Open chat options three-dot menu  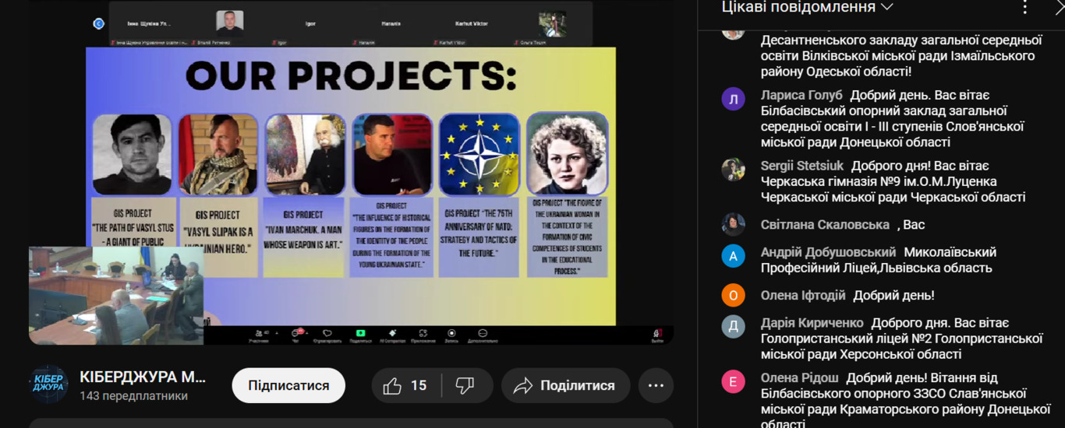coord(1025,7)
